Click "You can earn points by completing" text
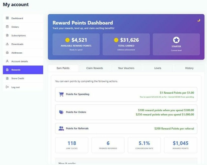207x165 pixels. [x=86, y=81]
